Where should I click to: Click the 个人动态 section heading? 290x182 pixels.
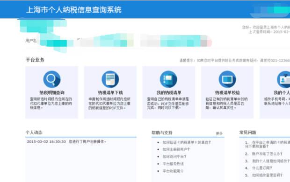(34, 133)
